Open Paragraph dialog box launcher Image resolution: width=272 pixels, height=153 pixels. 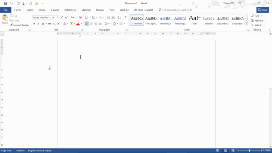point(127,30)
